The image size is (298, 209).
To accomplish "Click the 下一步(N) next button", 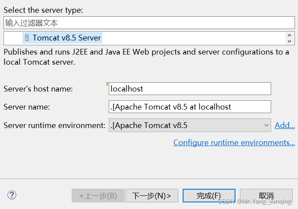I will point(152,195).
